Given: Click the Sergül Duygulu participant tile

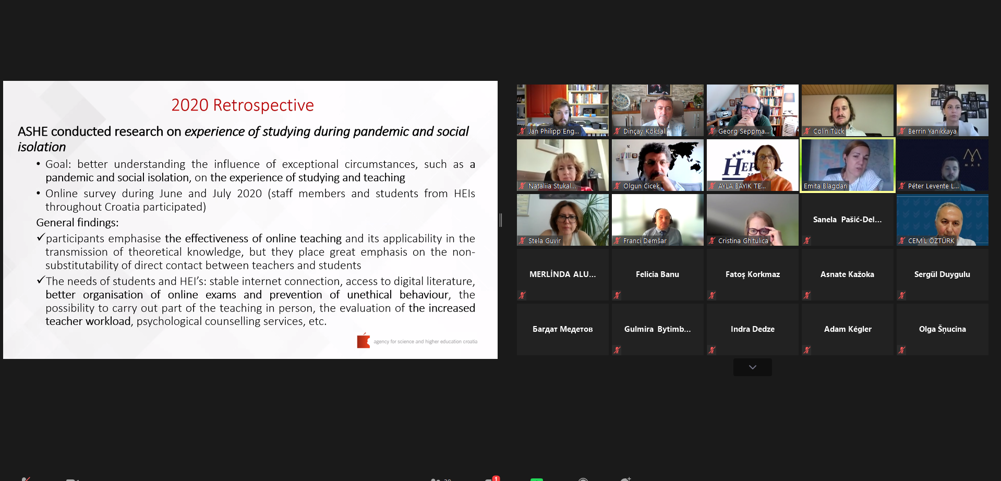Looking at the screenshot, I should [942, 274].
